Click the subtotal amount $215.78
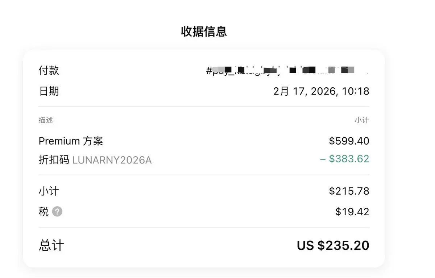This screenshot has height=278, width=435. 349,191
